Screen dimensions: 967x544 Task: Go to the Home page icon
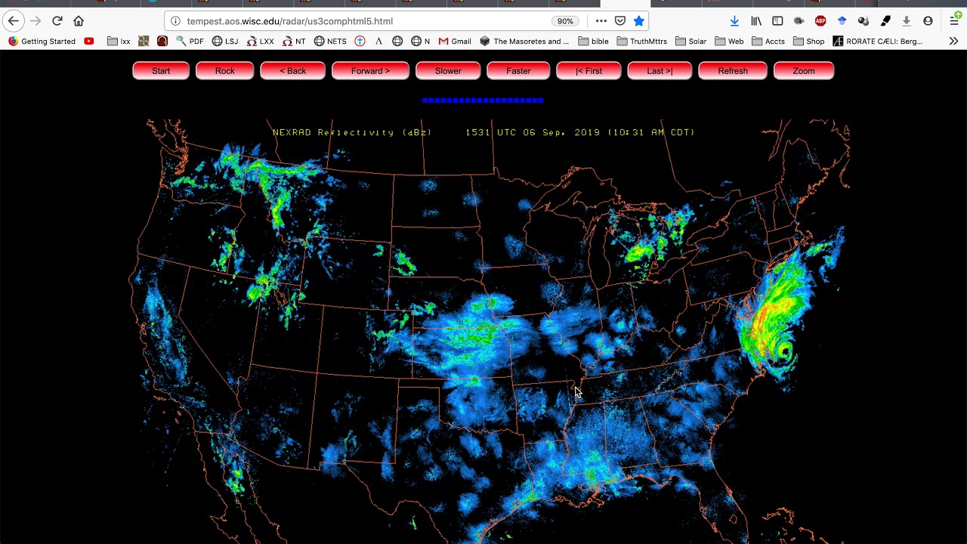click(x=79, y=21)
